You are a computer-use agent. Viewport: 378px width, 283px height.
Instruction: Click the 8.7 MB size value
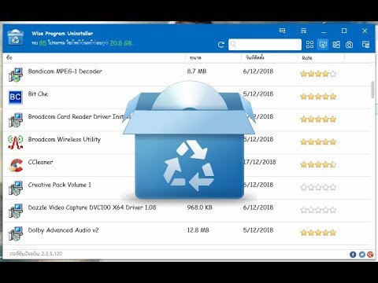pyautogui.click(x=197, y=72)
